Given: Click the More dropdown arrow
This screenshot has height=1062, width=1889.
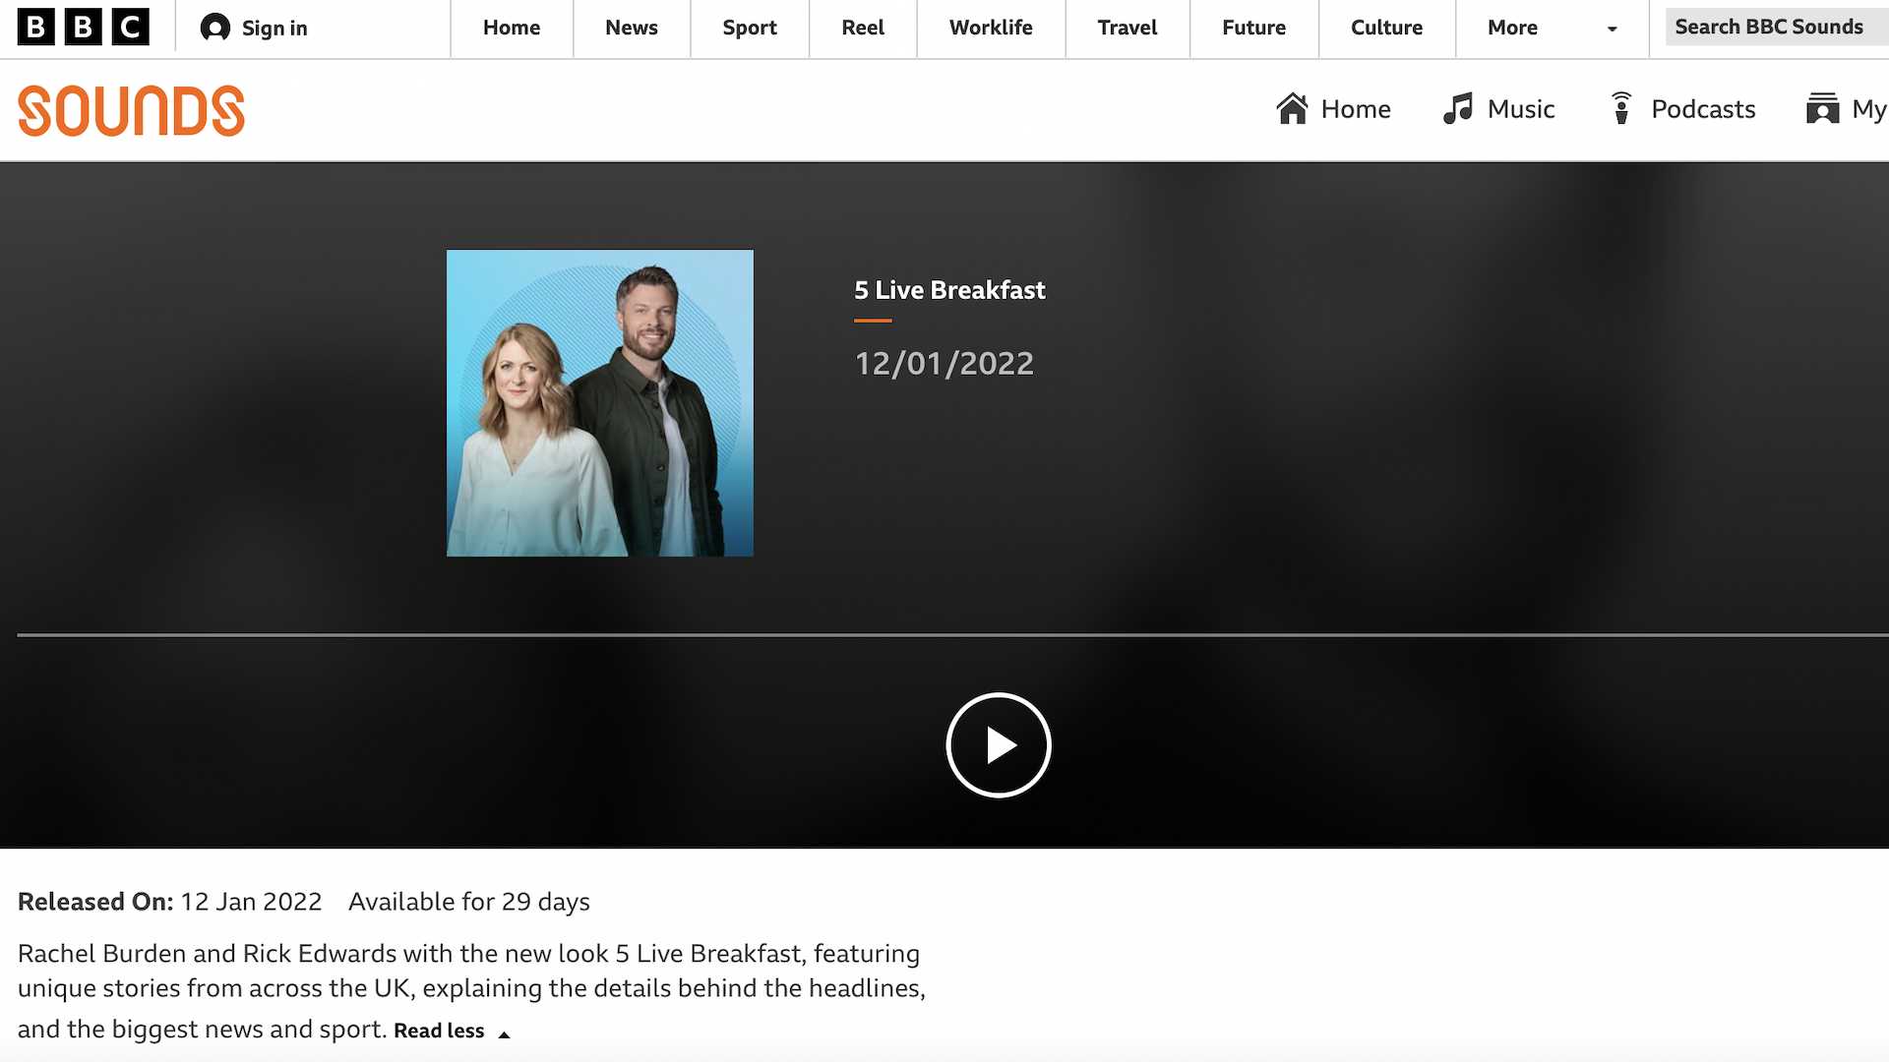Looking at the screenshot, I should coord(1612,29).
